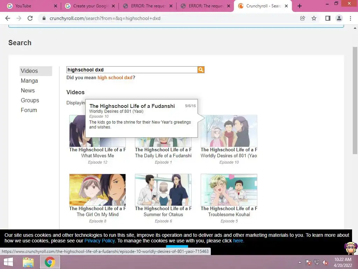
Task: Open Chrome's three-dot menu
Action: tap(350, 18)
